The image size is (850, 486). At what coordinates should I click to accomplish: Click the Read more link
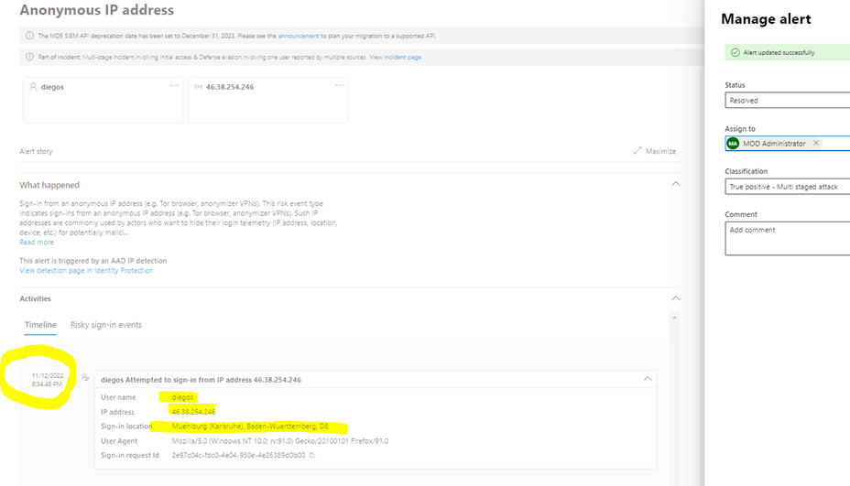(37, 243)
